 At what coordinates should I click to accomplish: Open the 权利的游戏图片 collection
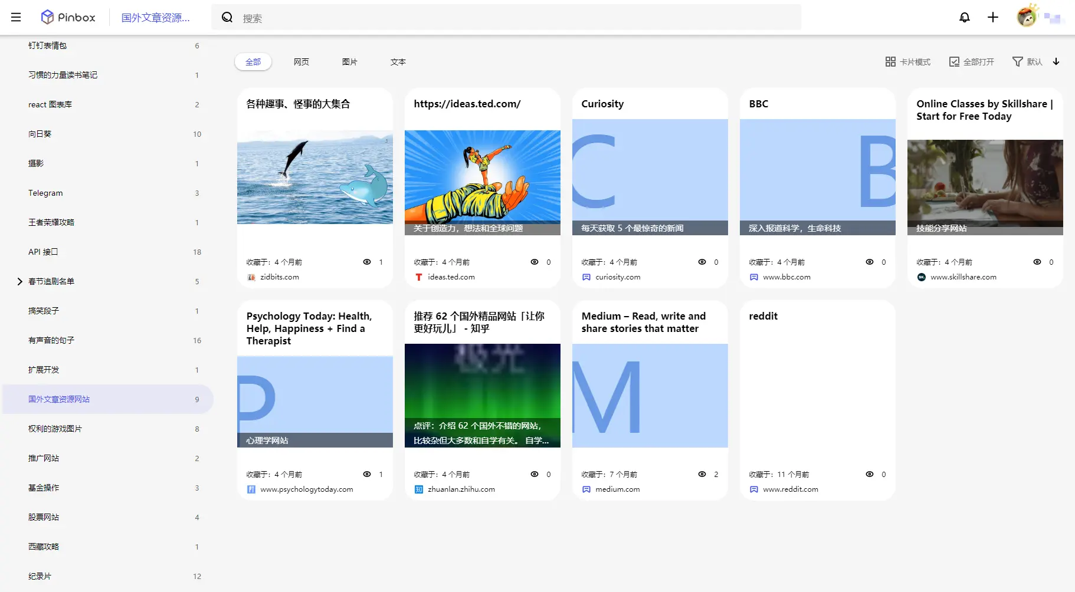(107, 429)
